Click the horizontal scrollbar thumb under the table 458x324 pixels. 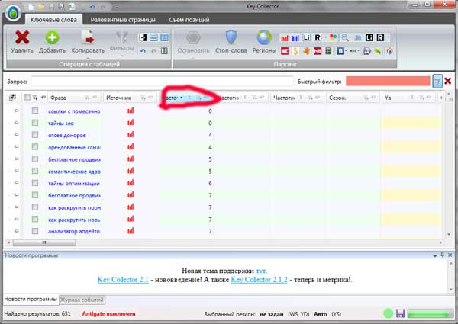pos(44,242)
